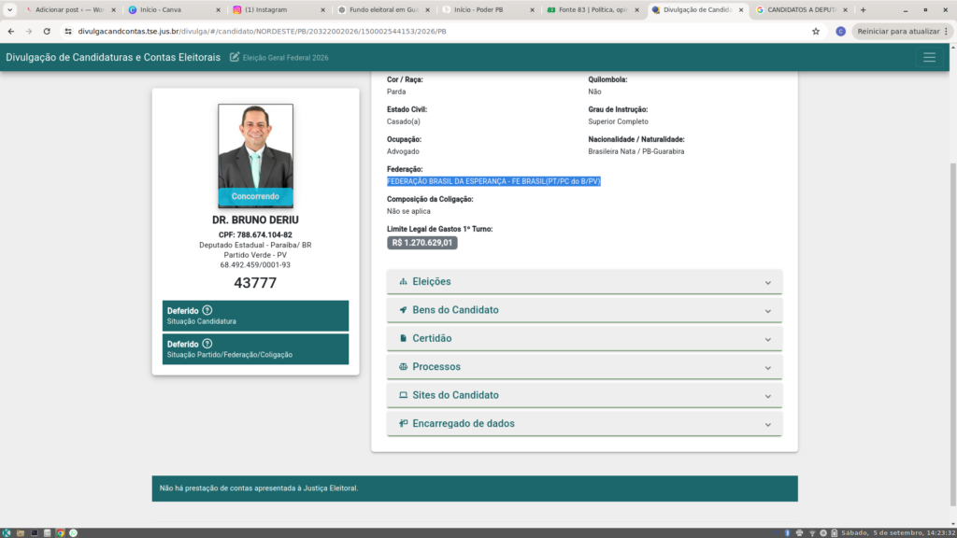Reload the page with the refresh icon
The width and height of the screenshot is (957, 538).
(x=47, y=31)
